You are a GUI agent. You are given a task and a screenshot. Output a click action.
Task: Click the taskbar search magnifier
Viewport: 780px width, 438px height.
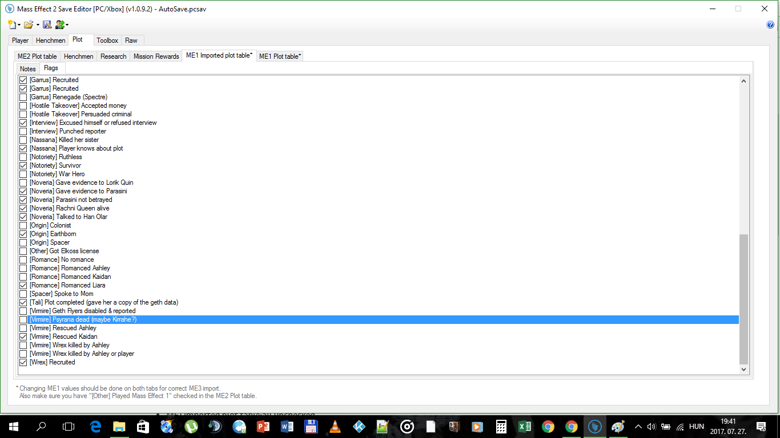coord(41,427)
